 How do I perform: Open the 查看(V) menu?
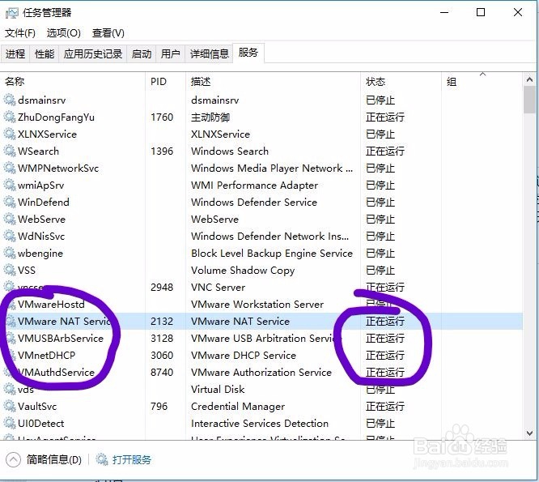pos(108,33)
